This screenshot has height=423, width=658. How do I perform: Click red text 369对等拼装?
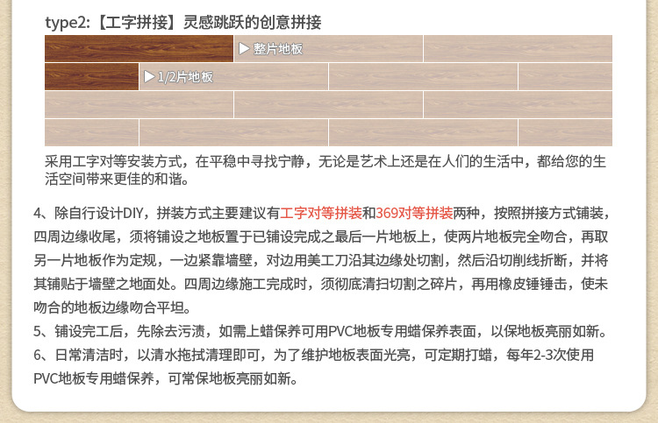pos(414,213)
